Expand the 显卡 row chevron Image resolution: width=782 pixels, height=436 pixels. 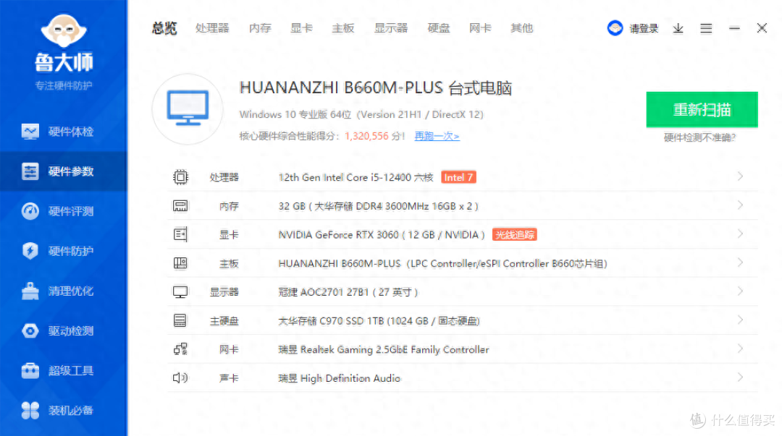pyautogui.click(x=740, y=234)
